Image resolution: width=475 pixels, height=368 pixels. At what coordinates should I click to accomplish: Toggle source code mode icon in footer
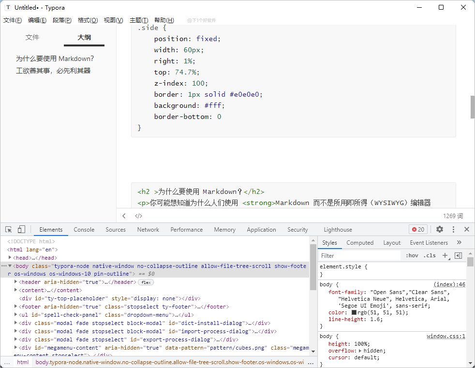(138, 216)
